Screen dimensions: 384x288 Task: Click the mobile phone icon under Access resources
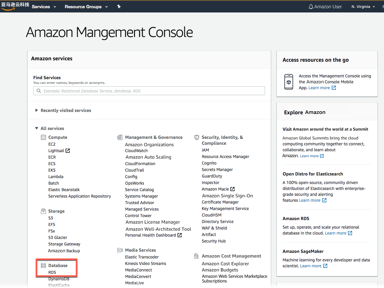pyautogui.click(x=289, y=82)
